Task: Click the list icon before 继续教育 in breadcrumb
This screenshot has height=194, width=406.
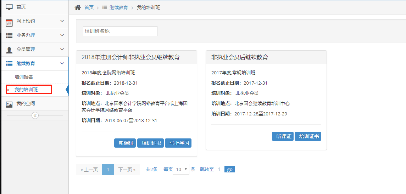Action: [105, 7]
